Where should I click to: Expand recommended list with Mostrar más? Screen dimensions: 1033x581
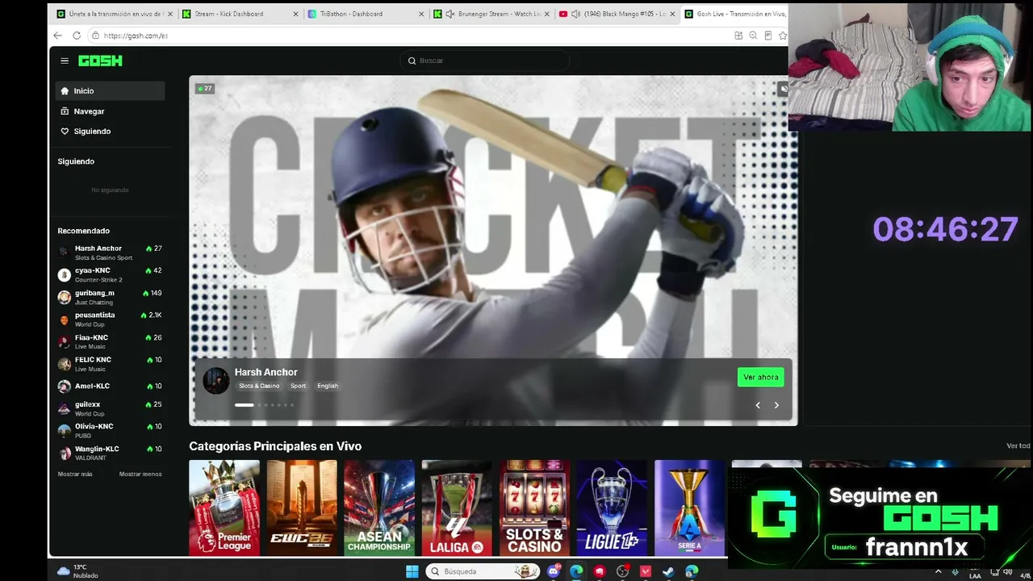tap(75, 474)
